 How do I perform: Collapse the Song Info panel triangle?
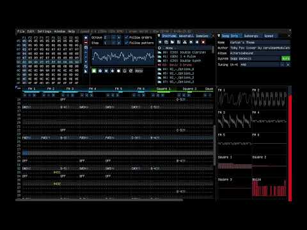pos(219,36)
